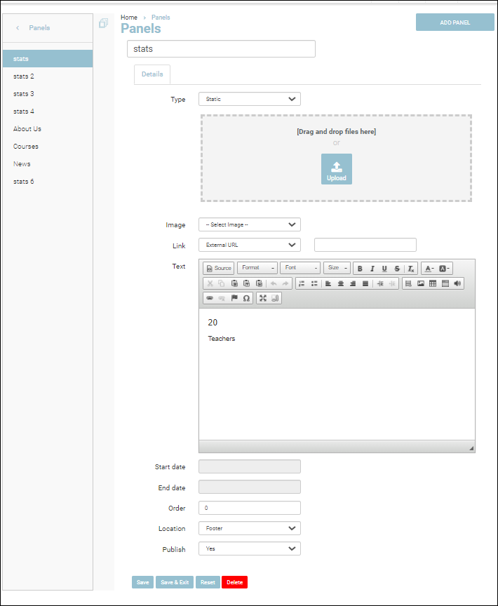Insert a link using the chain icon

point(209,298)
